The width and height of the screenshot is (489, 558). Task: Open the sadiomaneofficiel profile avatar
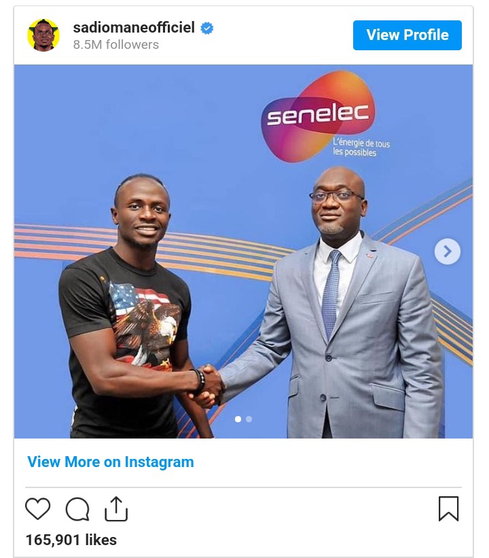coord(43,35)
